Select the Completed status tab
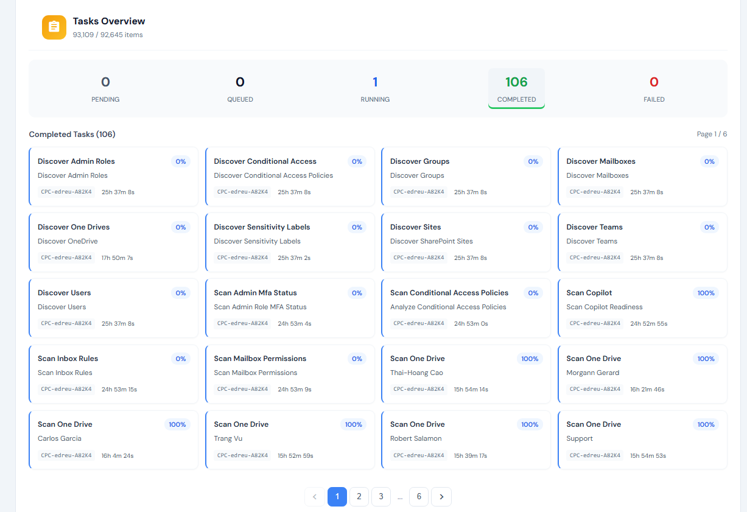The image size is (747, 512). pyautogui.click(x=516, y=89)
